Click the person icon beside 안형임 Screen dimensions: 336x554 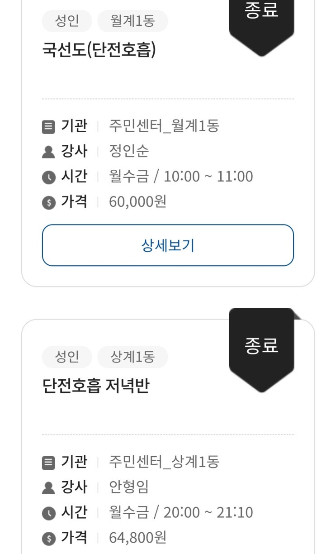48,487
